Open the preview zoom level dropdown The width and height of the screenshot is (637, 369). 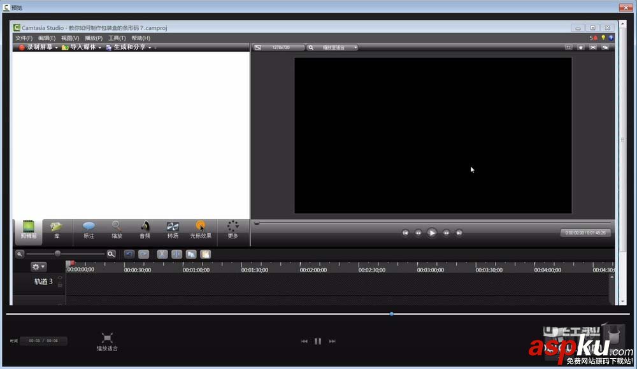(333, 48)
